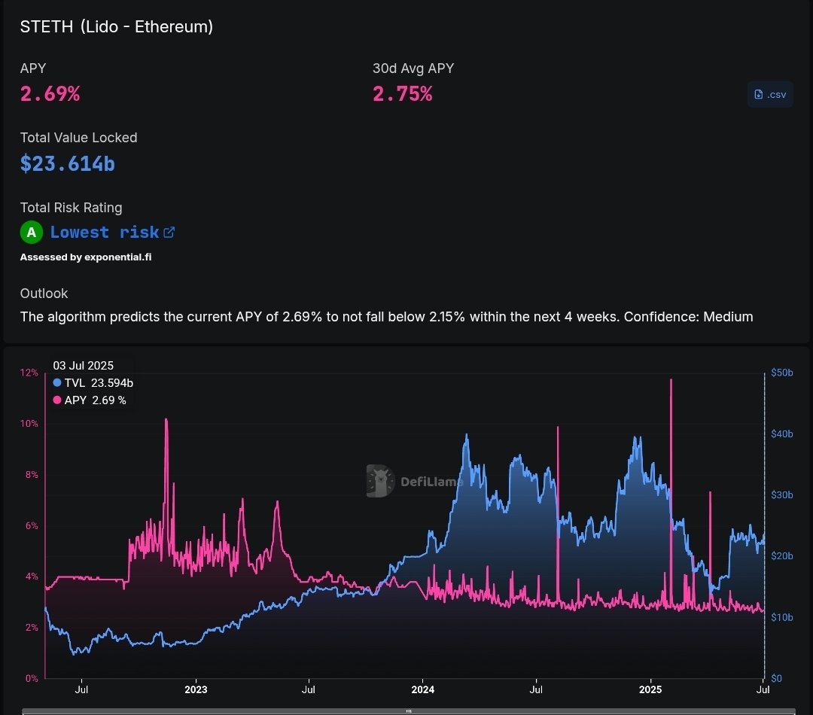Click the TVL 23.594b tooltip entry
813x715 pixels.
point(93,382)
